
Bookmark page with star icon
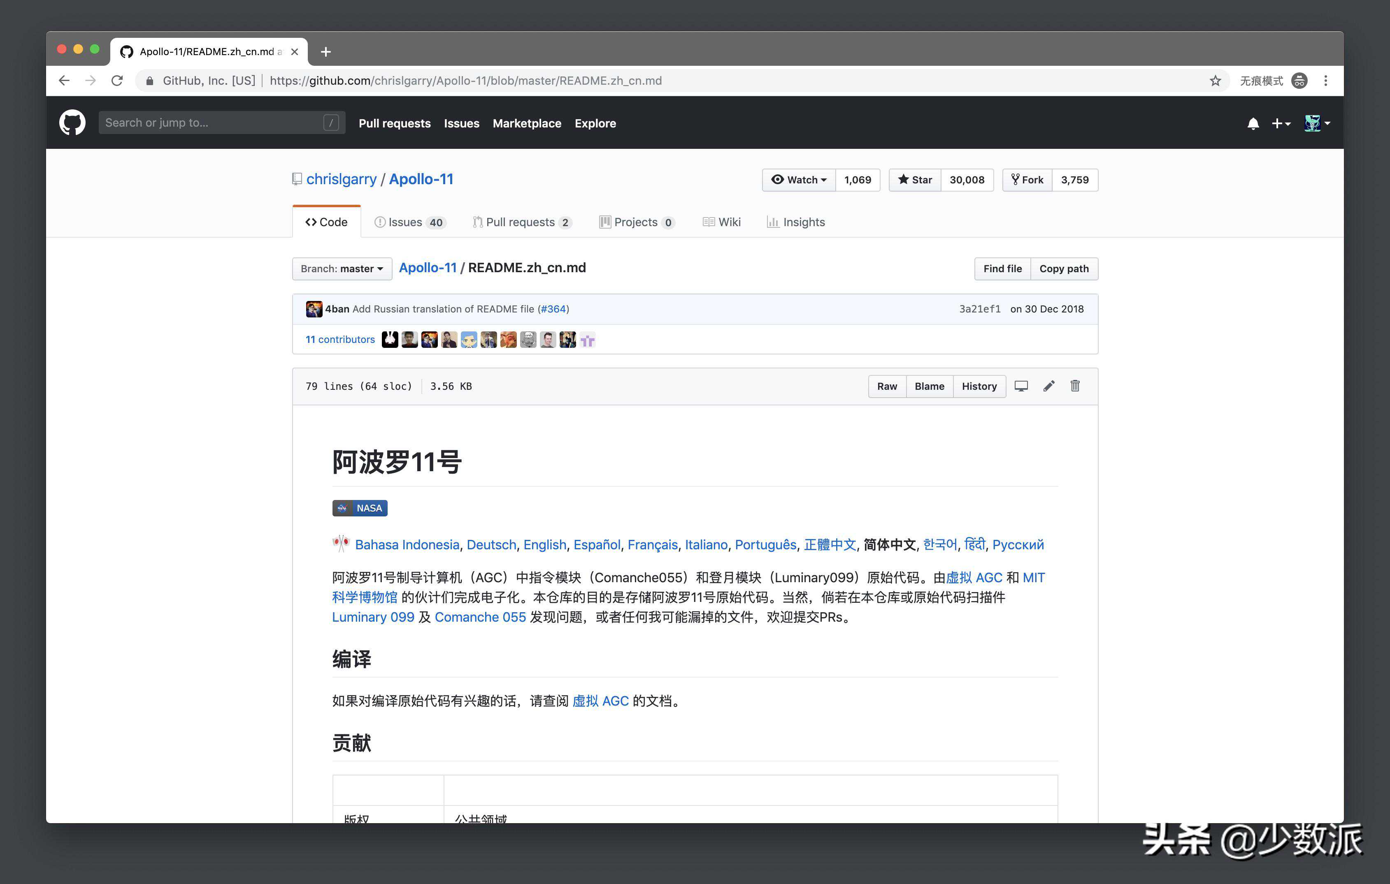pos(1215,81)
